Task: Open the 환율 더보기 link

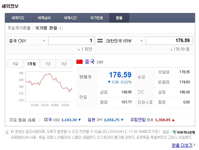Action: coord(182,145)
